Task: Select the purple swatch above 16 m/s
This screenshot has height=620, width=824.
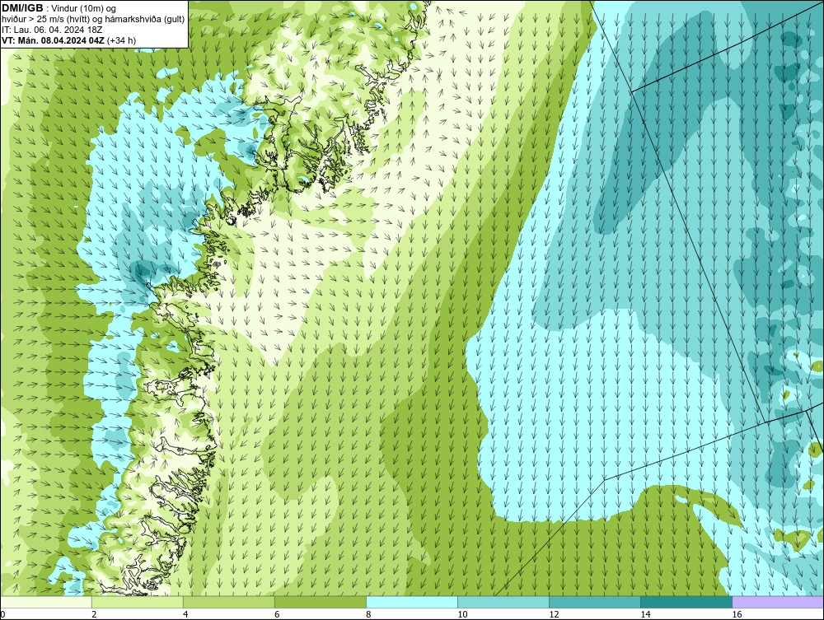Action: tap(778, 602)
